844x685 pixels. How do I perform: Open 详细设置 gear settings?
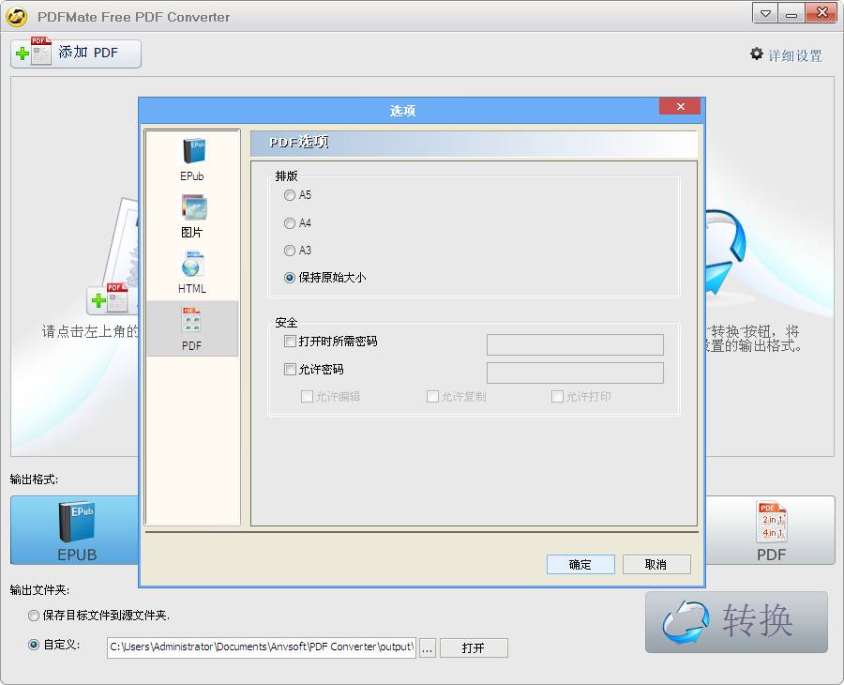[x=787, y=55]
